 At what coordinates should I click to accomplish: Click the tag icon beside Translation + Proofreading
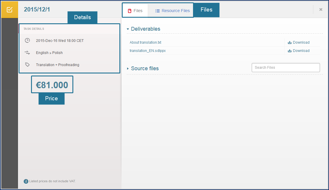pos(27,65)
